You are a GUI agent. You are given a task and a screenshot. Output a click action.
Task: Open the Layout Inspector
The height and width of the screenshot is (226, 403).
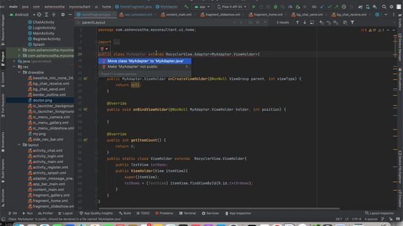379,213
